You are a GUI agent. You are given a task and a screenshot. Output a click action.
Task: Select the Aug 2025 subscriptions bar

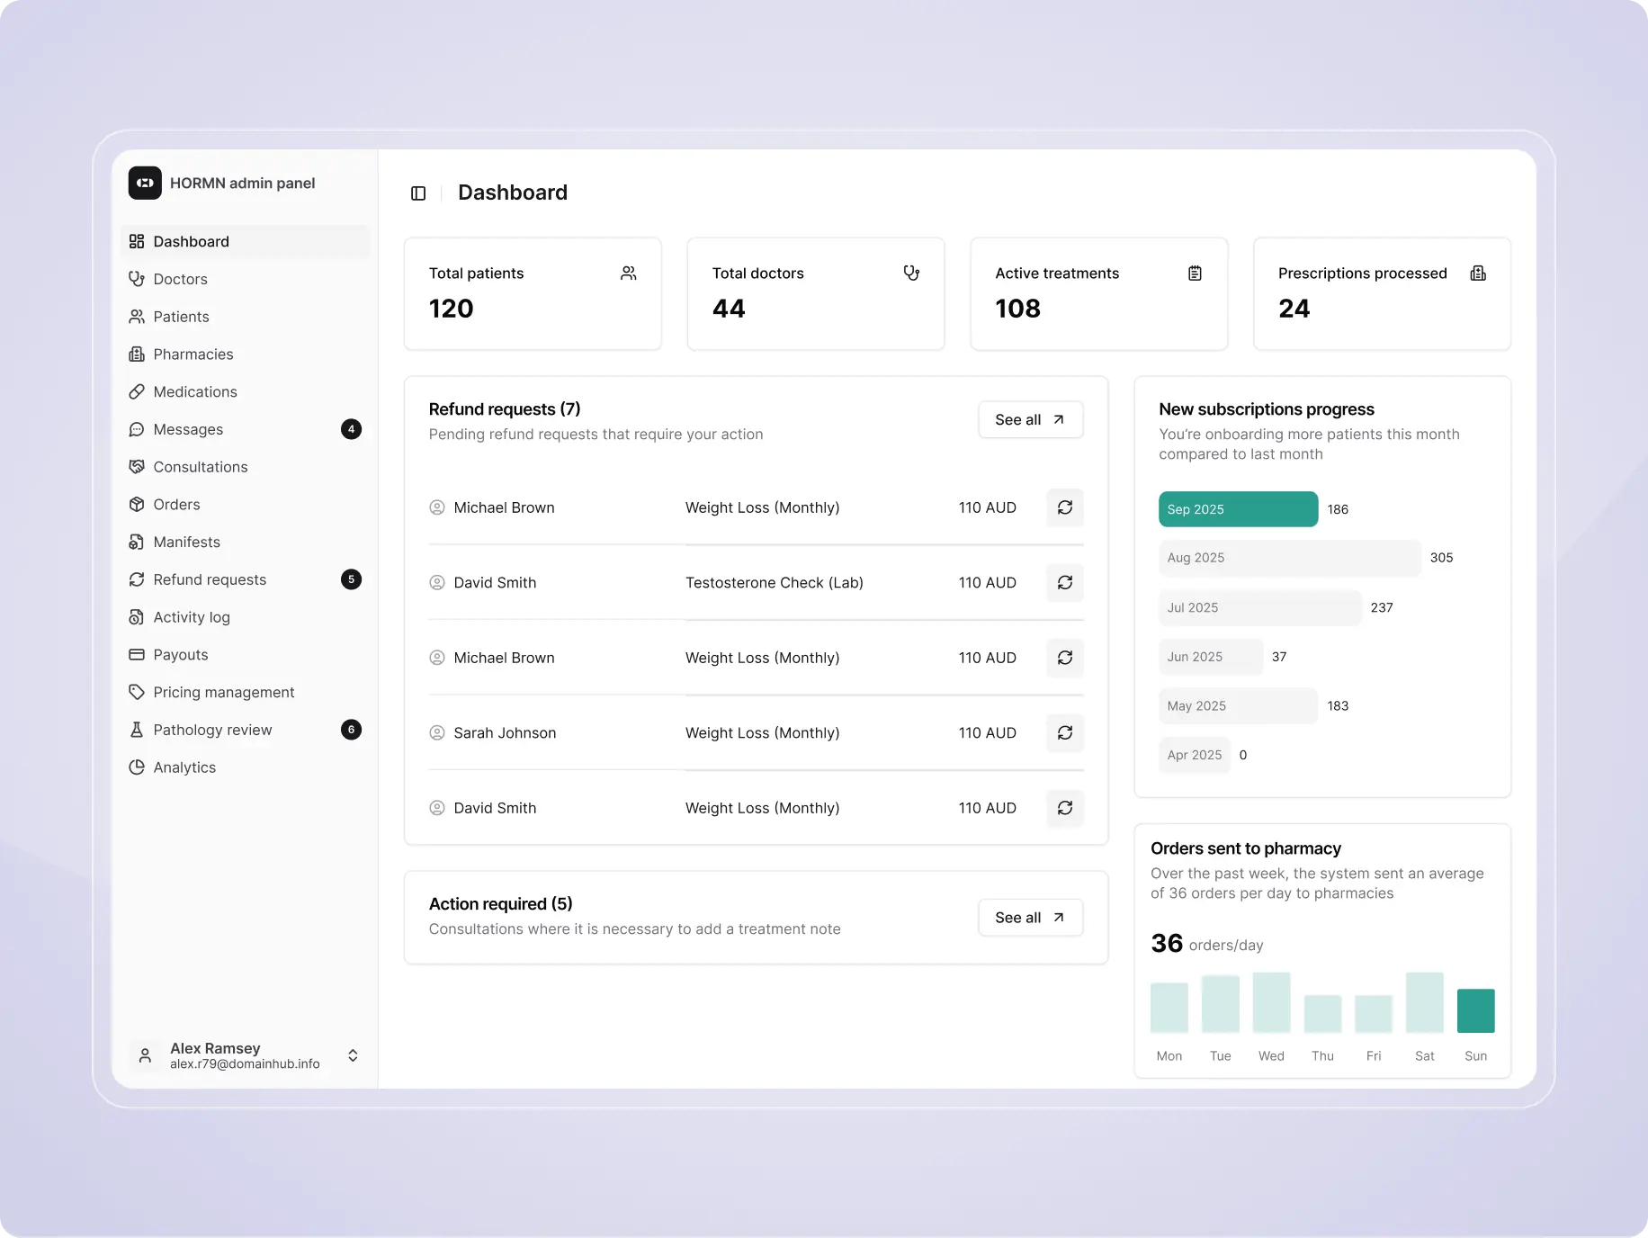(1289, 558)
